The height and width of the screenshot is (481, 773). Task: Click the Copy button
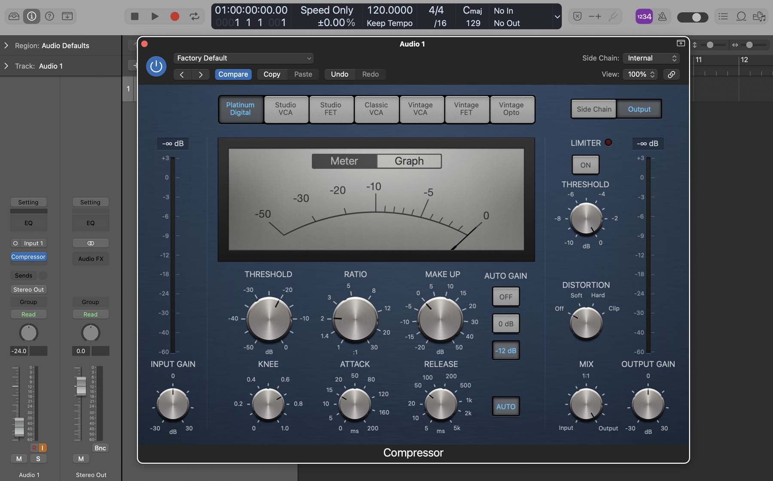click(x=272, y=74)
